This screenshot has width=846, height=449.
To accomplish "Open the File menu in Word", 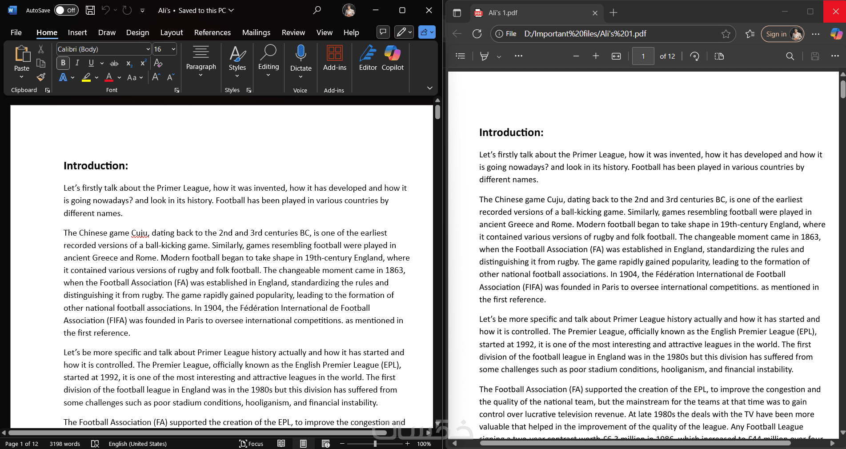I will tap(16, 32).
